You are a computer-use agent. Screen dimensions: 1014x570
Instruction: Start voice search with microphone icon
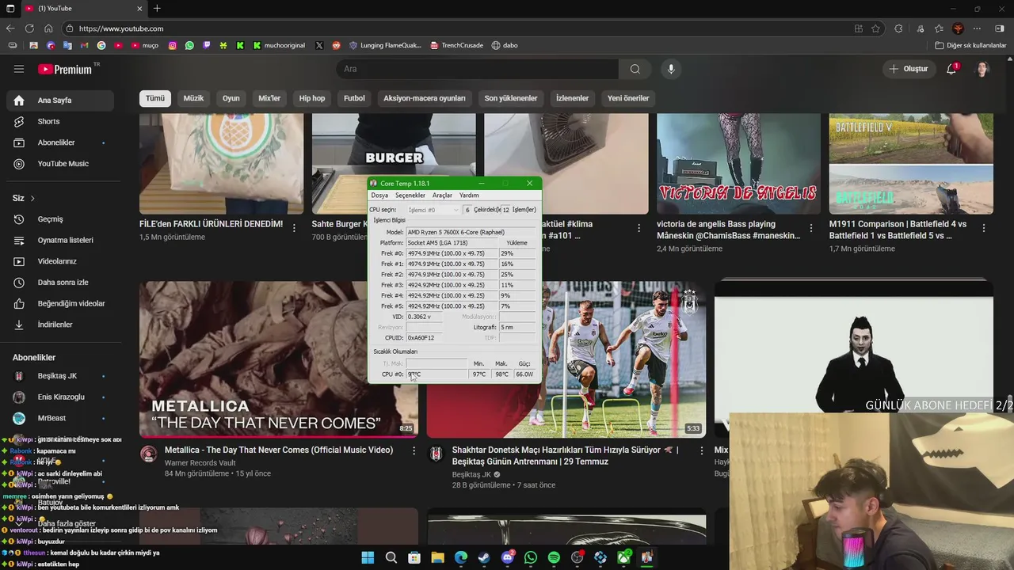pyautogui.click(x=671, y=69)
